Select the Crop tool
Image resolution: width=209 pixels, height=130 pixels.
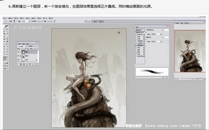click(4, 34)
